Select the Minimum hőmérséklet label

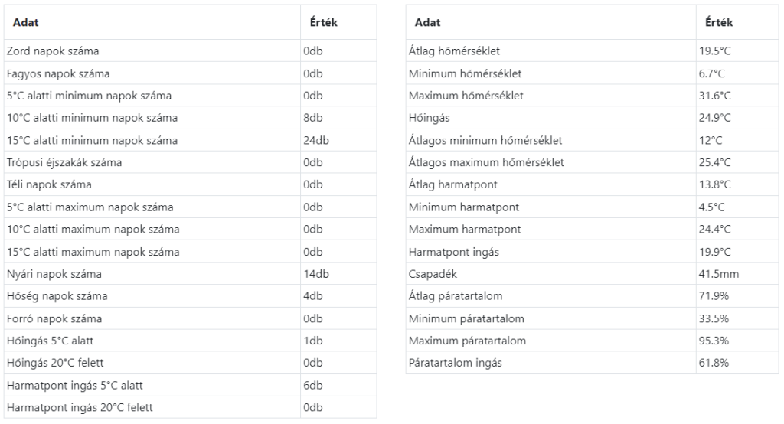(465, 73)
